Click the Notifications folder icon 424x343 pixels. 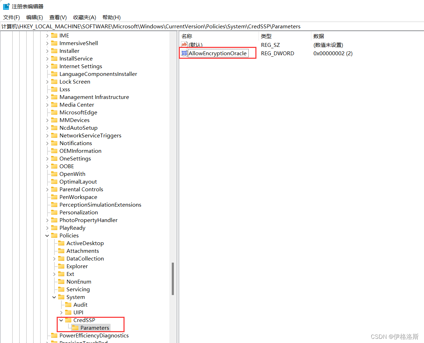pos(54,143)
